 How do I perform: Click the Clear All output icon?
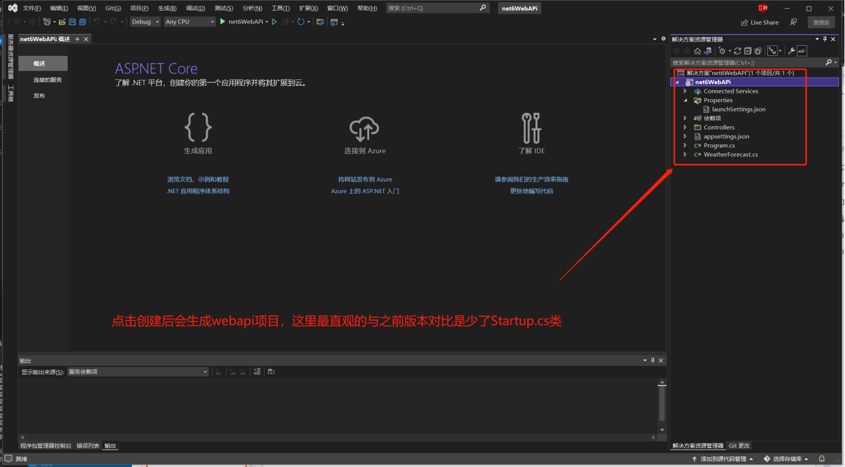(257, 371)
